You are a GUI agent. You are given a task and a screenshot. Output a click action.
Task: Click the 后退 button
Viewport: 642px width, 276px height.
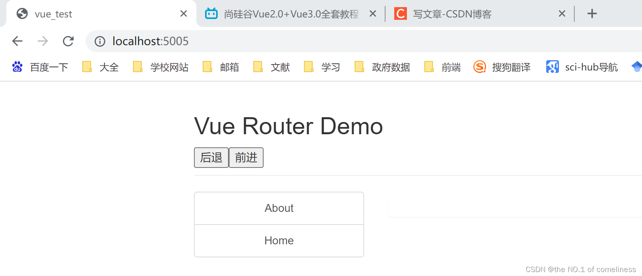click(211, 158)
